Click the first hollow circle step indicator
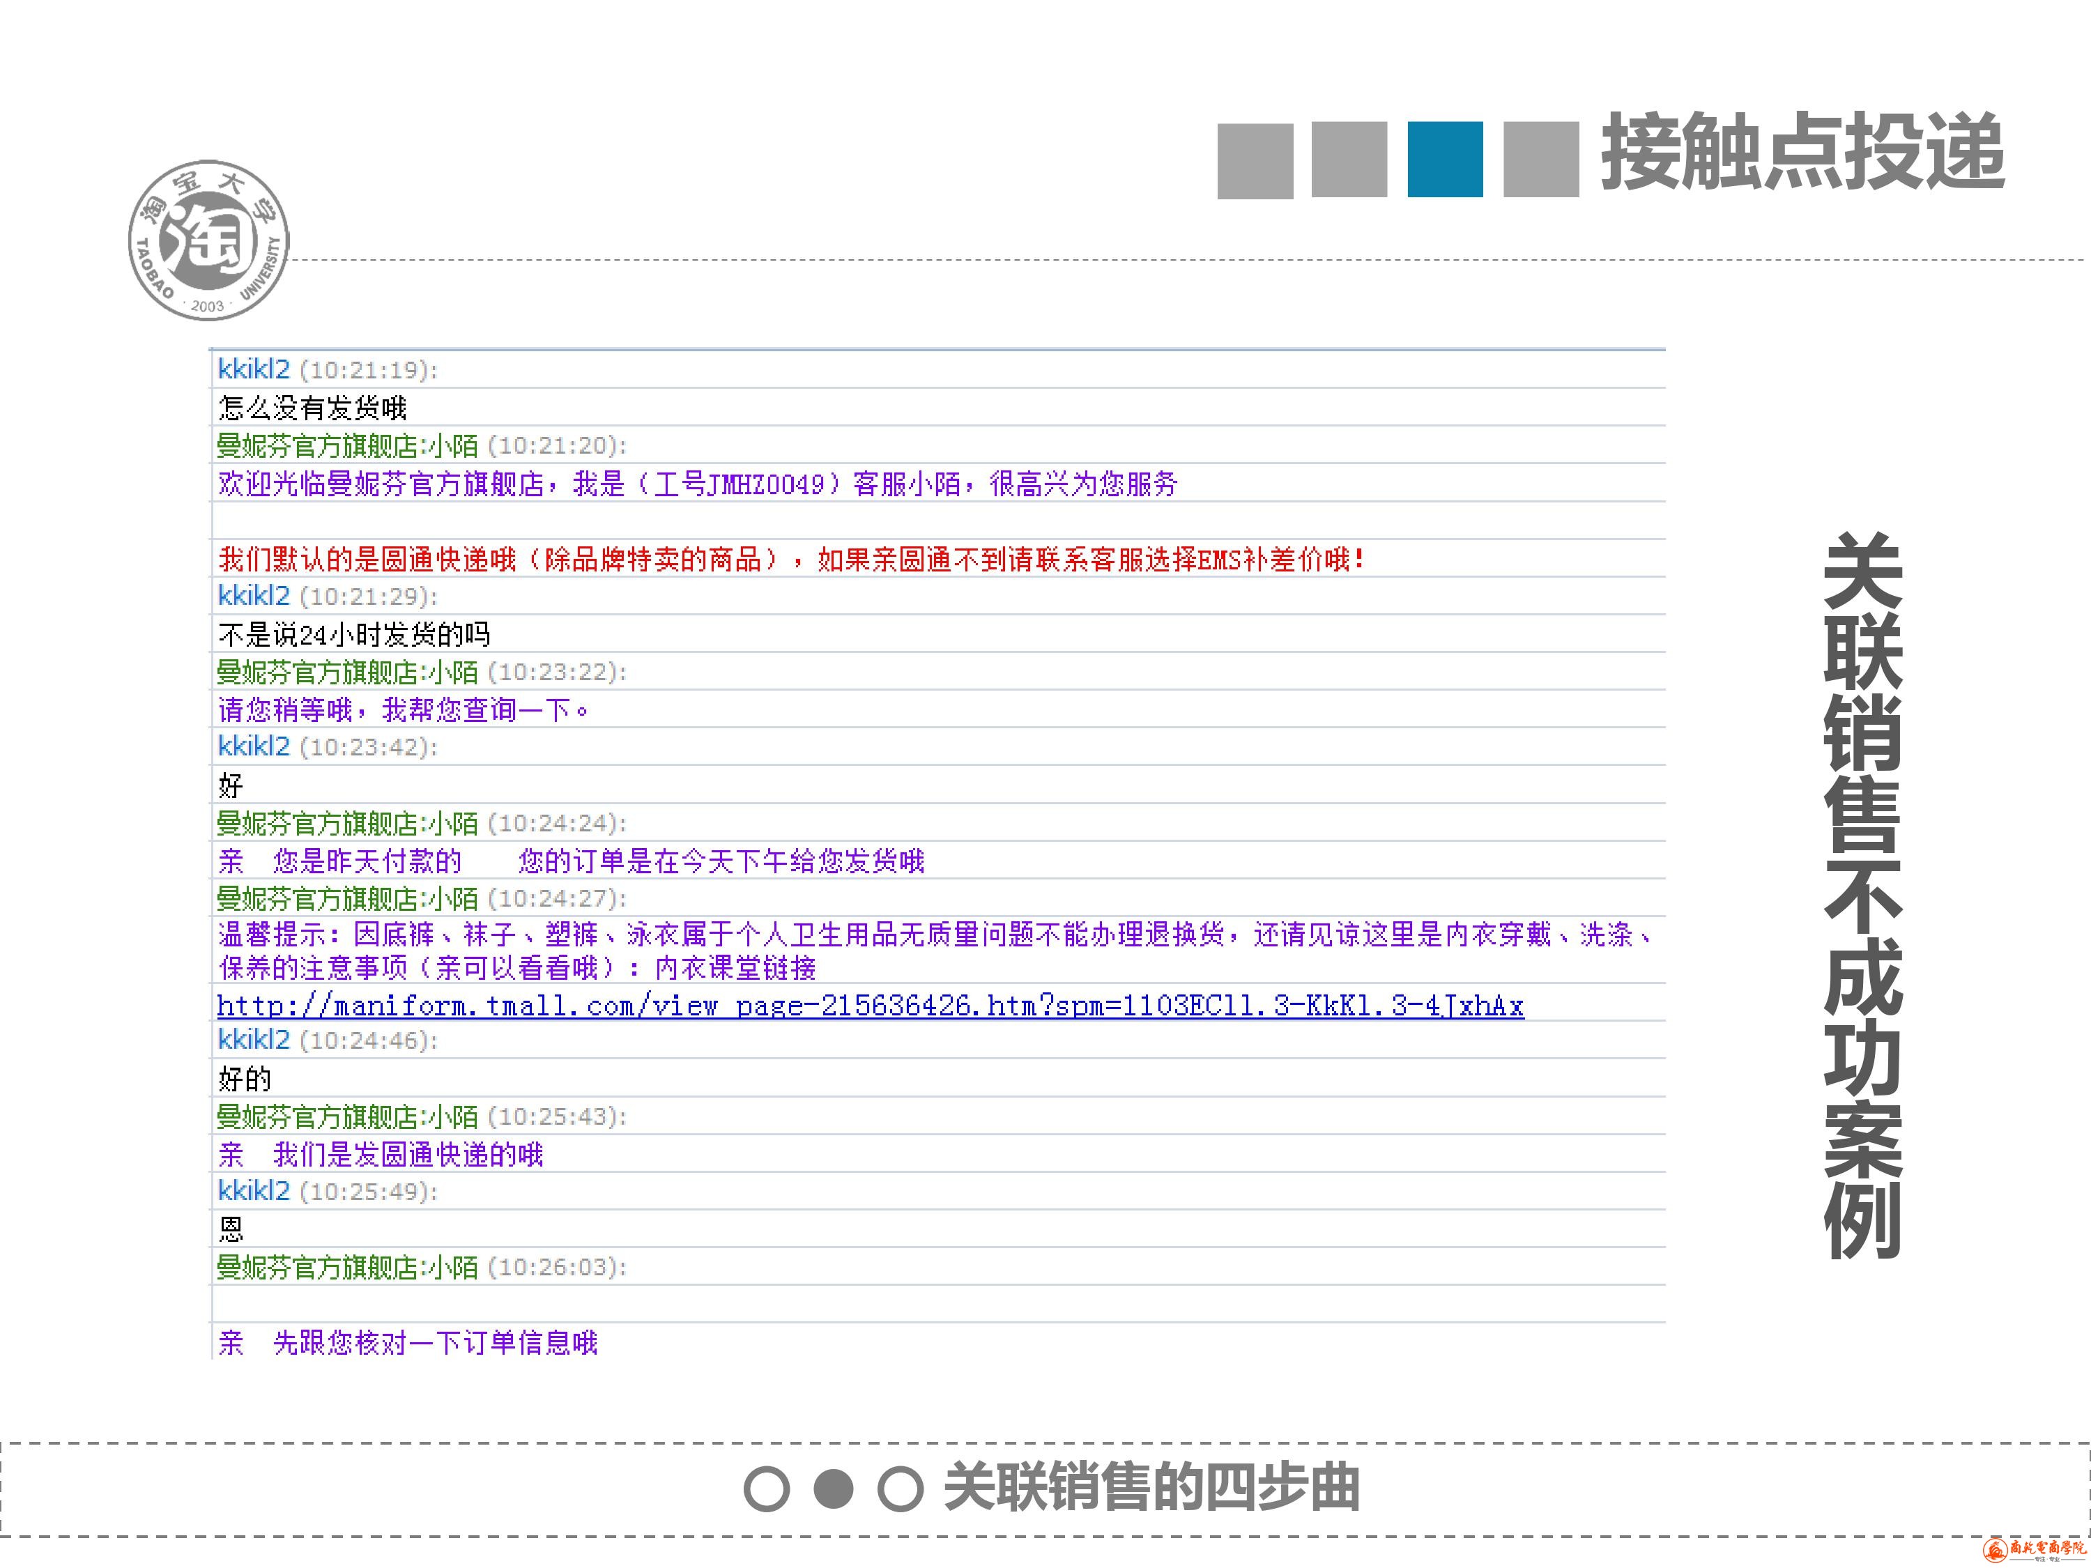This screenshot has width=2091, height=1568. pos(767,1489)
